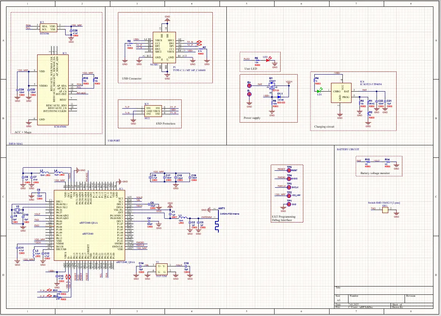Click capacitor C5 near DEC3
Screen dimensions: 441x316
149,205
